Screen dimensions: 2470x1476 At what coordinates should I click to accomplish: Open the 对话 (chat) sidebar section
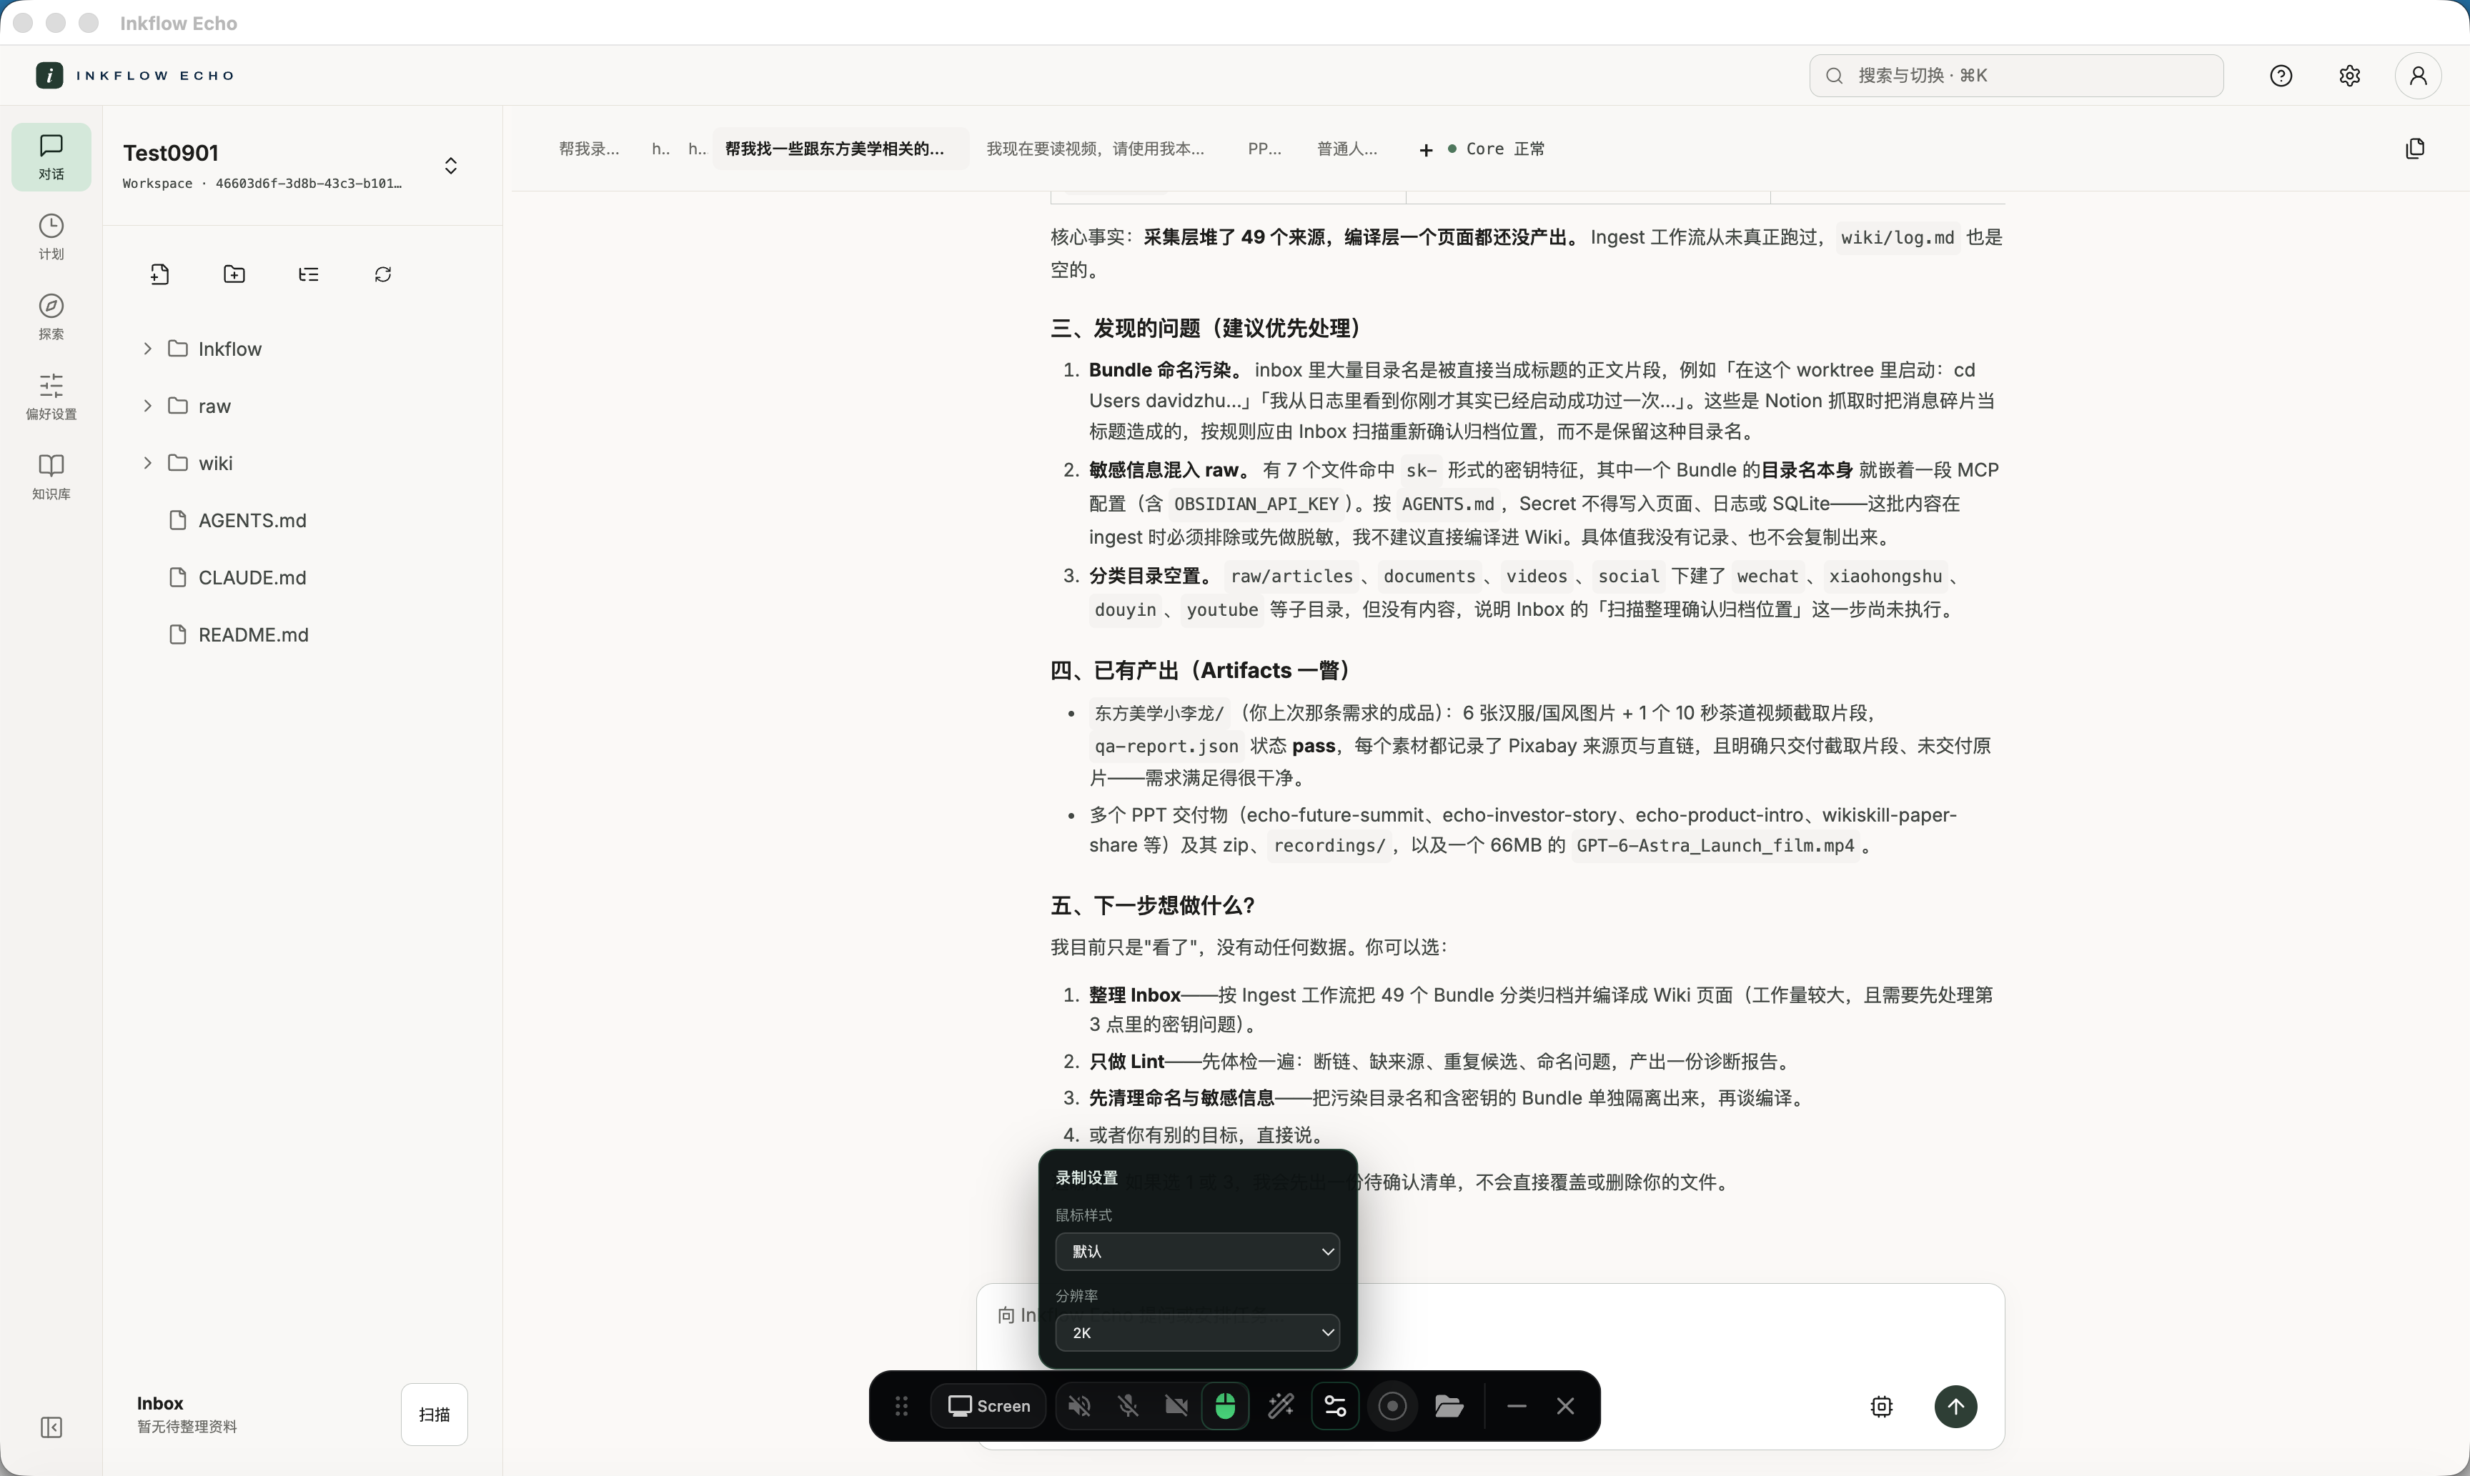coord(51,157)
